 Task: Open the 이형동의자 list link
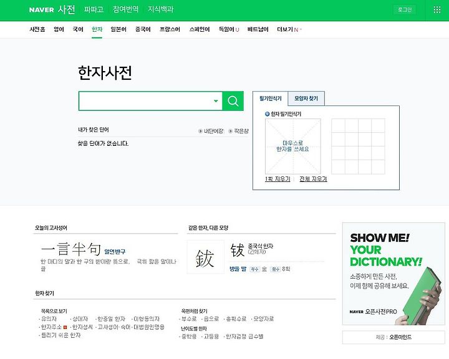point(147,318)
